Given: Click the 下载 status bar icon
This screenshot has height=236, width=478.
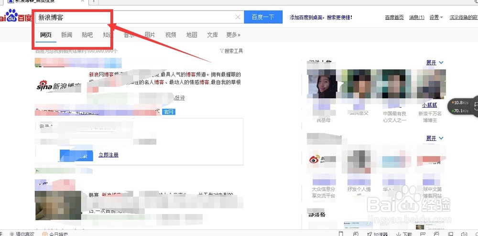Looking at the screenshot, I should tap(403, 234).
